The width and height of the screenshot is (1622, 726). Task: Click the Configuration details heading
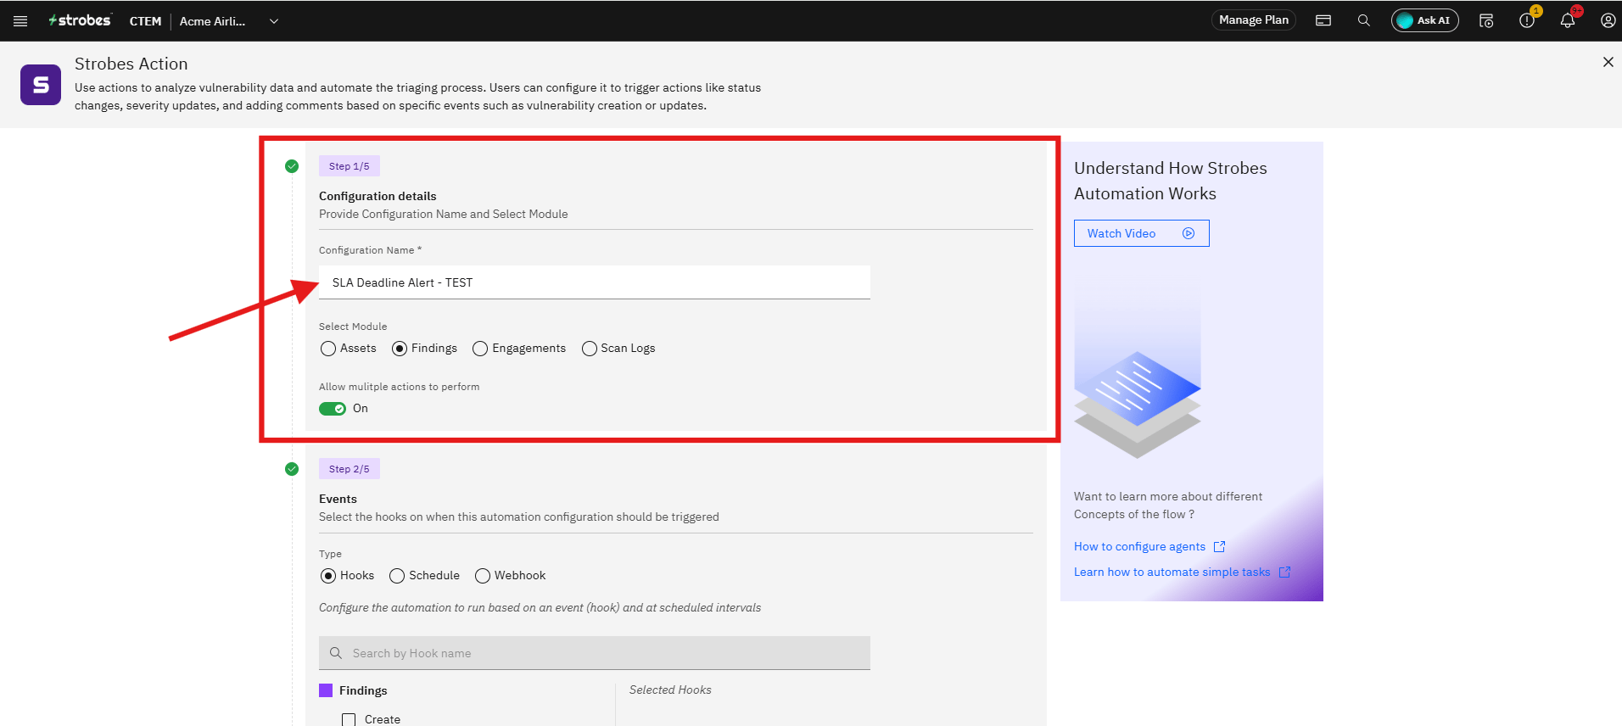pyautogui.click(x=378, y=196)
